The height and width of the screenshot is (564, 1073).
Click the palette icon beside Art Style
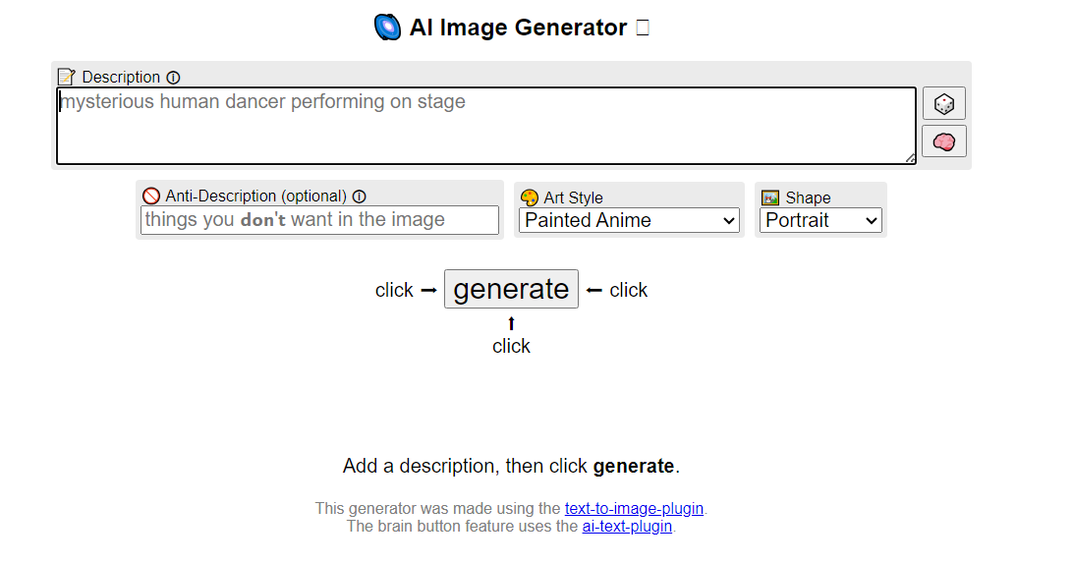coord(530,197)
